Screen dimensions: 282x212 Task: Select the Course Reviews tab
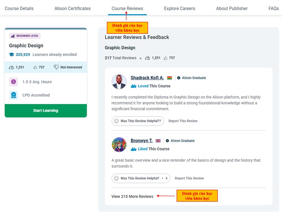127,8
